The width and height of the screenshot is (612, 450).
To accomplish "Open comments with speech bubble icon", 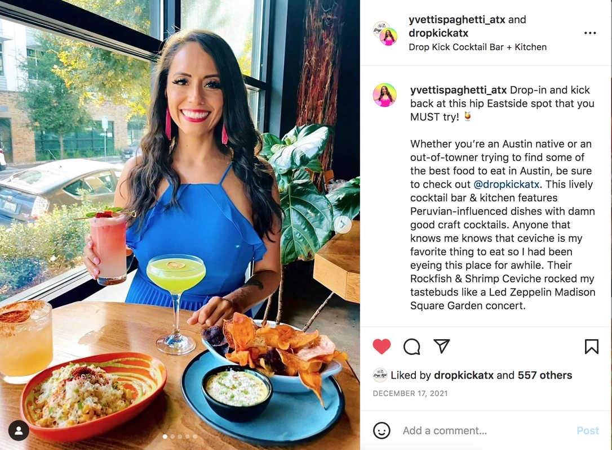I will (412, 346).
